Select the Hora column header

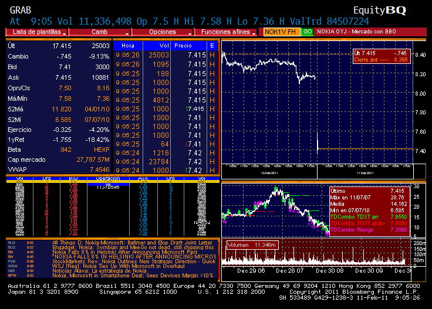coord(128,46)
